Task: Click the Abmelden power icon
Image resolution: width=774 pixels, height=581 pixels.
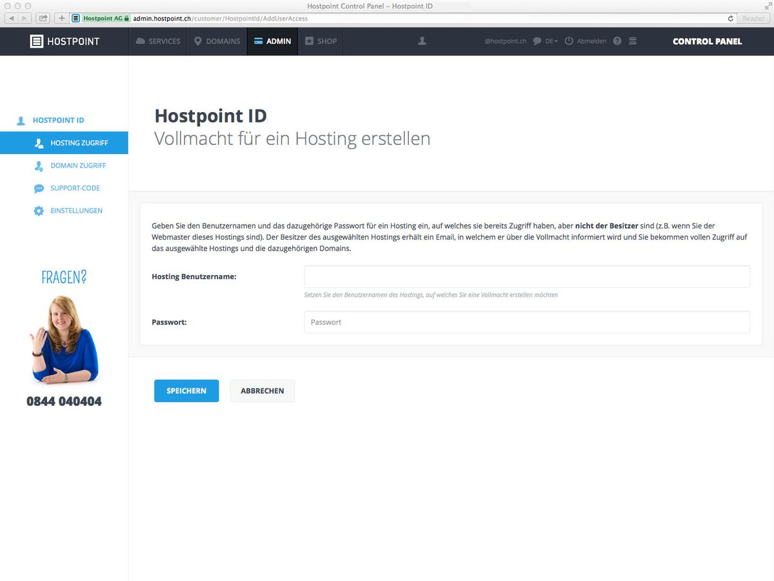Action: click(568, 41)
